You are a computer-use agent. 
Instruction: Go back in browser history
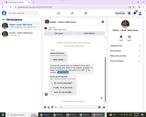pyautogui.click(x=3, y=7)
